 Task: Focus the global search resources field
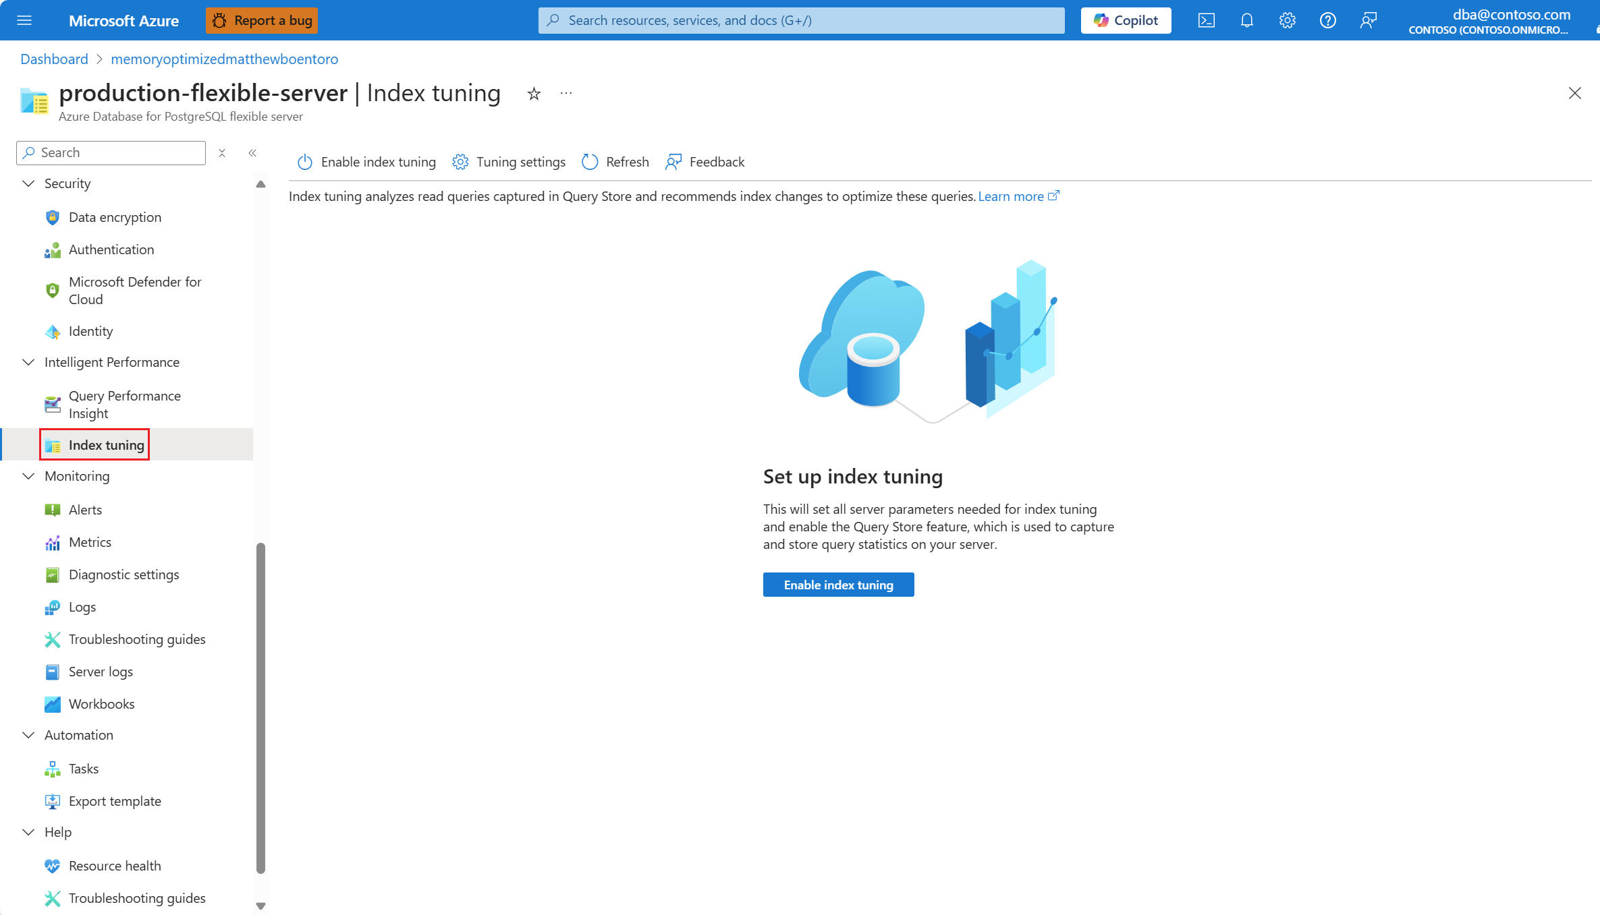click(801, 20)
